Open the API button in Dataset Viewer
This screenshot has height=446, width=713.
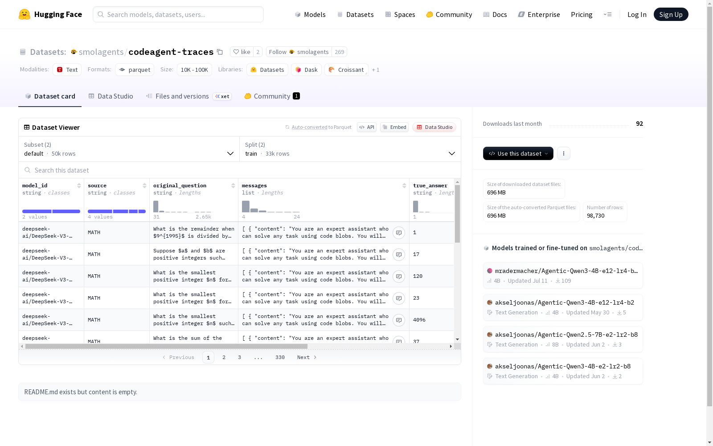click(367, 127)
